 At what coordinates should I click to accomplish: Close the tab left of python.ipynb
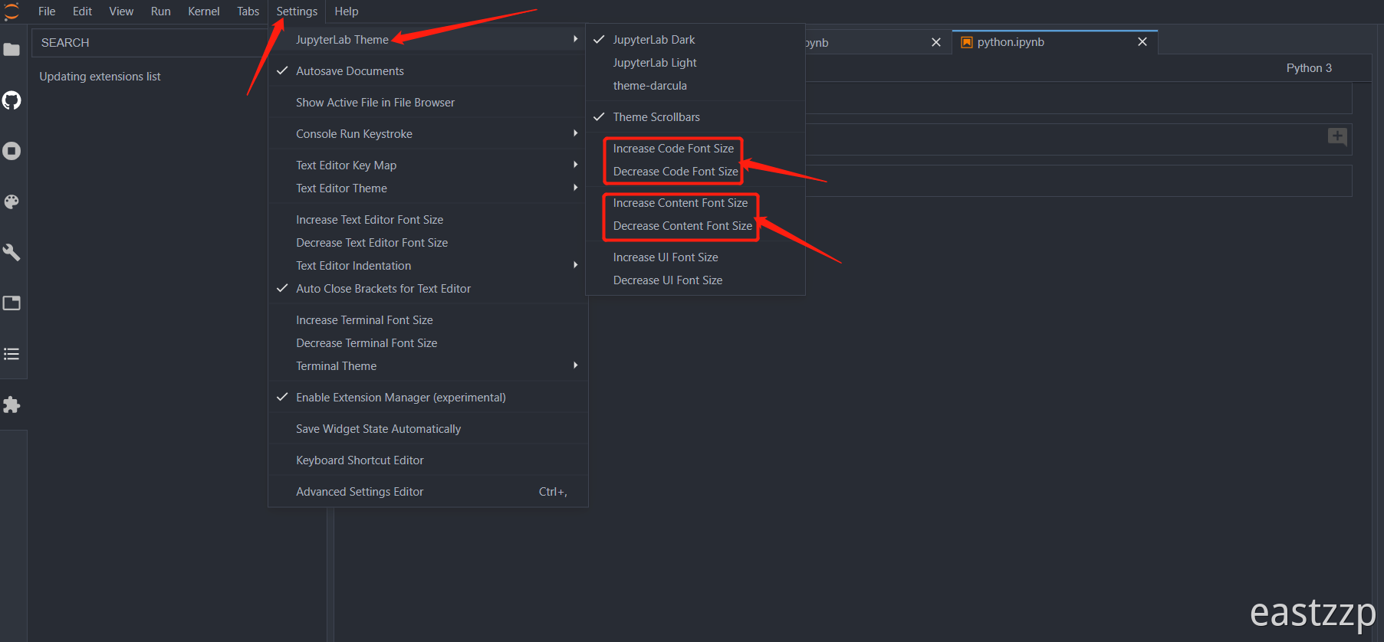pos(936,43)
